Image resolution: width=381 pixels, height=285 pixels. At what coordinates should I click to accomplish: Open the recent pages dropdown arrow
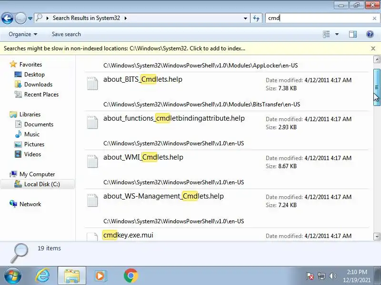pyautogui.click(x=30, y=19)
